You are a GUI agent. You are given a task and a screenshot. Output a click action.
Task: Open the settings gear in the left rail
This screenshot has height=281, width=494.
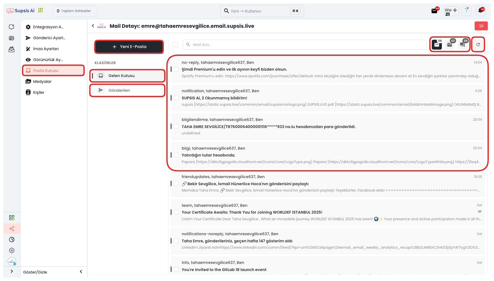12,251
